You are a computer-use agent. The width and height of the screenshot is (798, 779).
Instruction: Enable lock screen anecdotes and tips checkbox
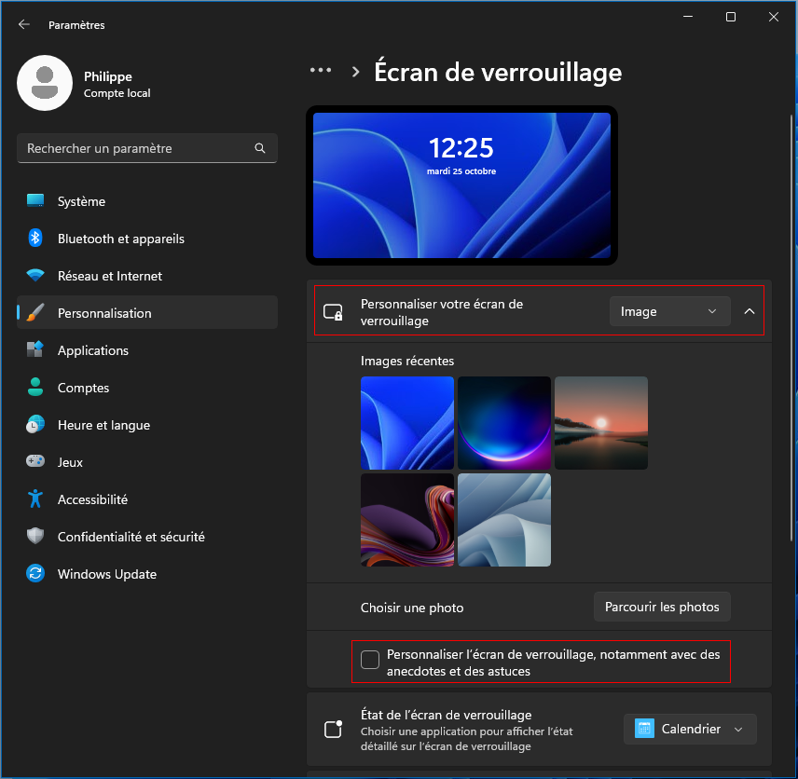(370, 660)
